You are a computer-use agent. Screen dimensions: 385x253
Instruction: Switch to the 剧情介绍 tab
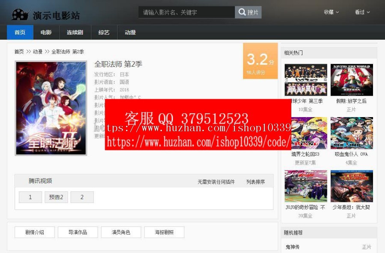(x=35, y=232)
